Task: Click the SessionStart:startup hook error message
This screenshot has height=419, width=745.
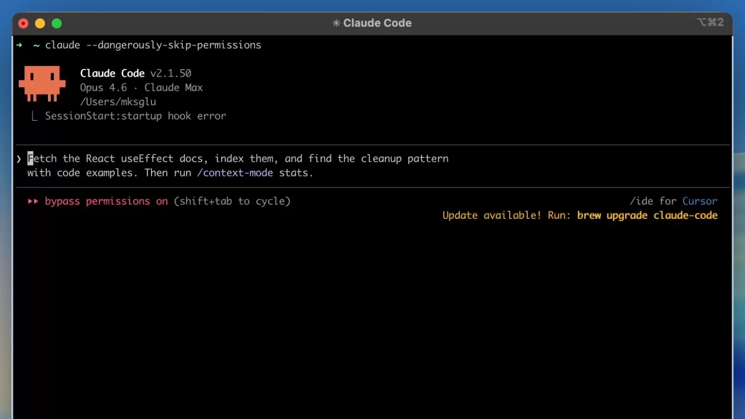Action: 135,116
